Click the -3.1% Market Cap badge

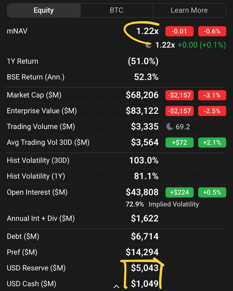(x=212, y=95)
